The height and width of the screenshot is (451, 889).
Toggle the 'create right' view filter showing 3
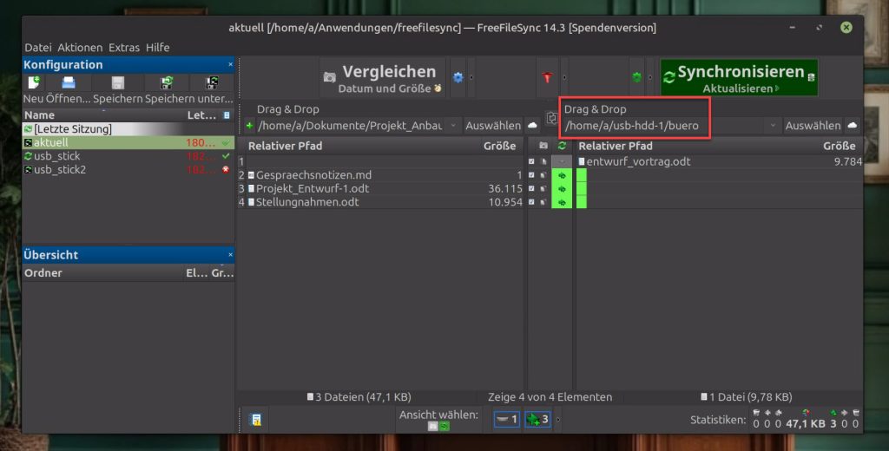tap(537, 419)
